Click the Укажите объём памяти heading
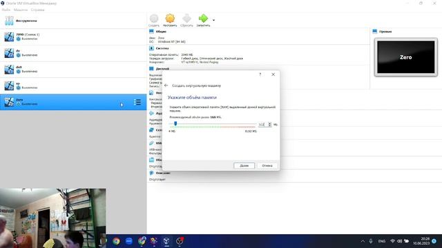This screenshot has width=442, height=248. (x=192, y=97)
